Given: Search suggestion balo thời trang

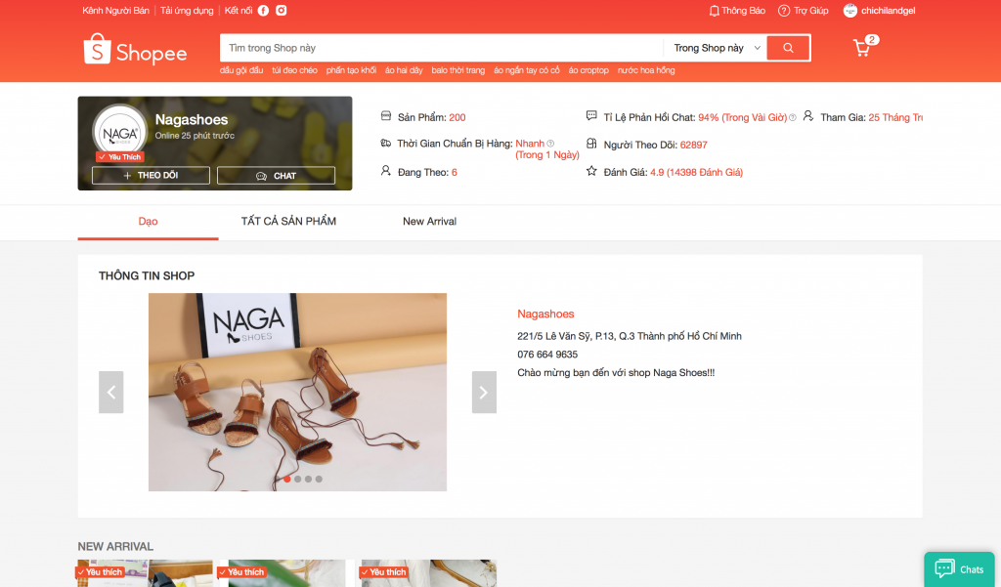Looking at the screenshot, I should 457,70.
